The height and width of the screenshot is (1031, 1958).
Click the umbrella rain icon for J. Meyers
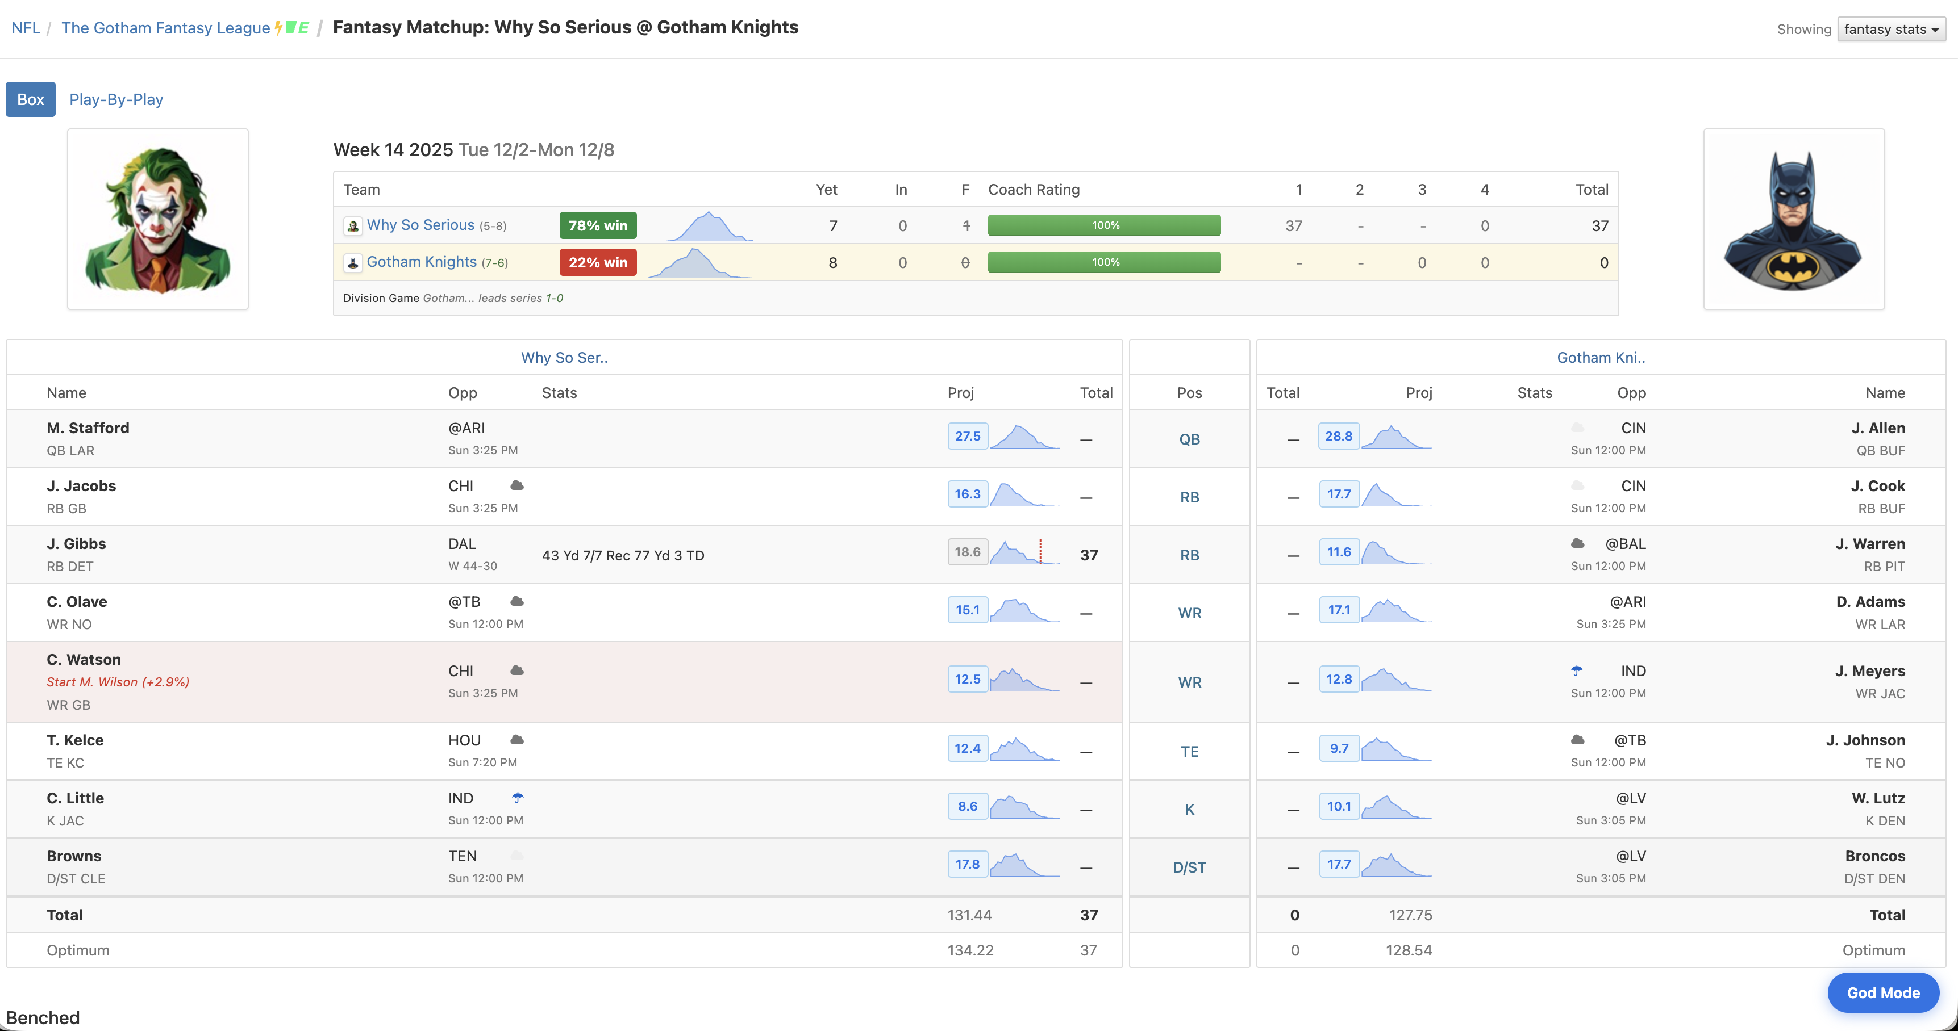[x=1576, y=670]
